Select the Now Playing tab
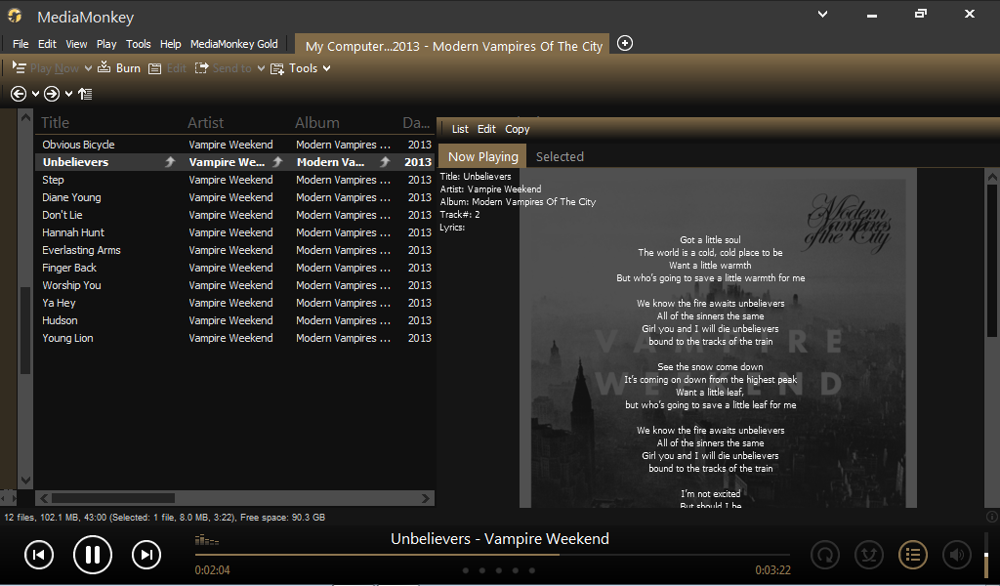Screen dimensions: 1000x586 482,157
